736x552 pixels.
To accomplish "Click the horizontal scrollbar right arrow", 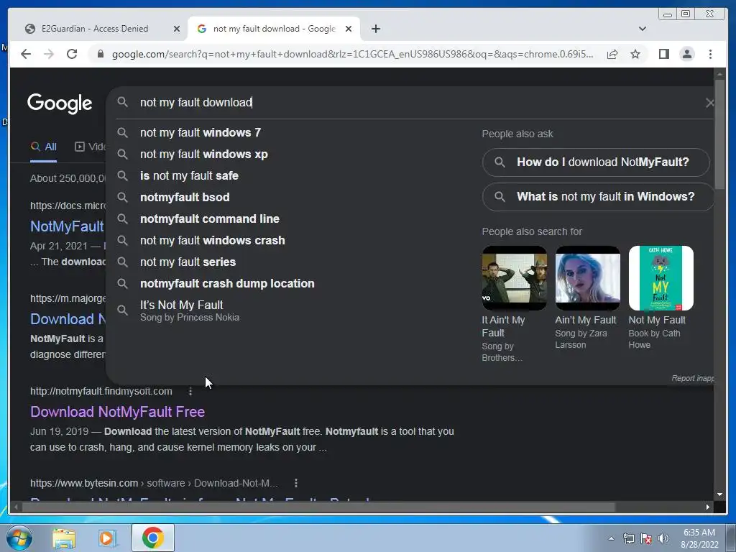I will coord(708,507).
